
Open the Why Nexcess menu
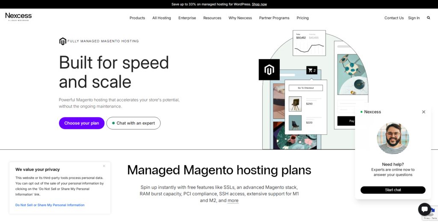tap(240, 18)
